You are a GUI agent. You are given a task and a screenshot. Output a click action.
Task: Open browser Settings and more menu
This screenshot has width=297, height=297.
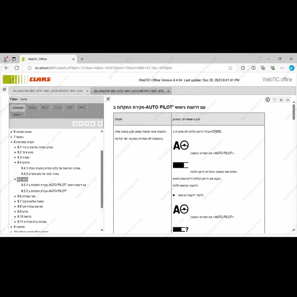point(282,68)
